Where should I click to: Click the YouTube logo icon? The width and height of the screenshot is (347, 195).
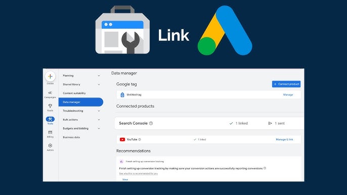(122, 139)
